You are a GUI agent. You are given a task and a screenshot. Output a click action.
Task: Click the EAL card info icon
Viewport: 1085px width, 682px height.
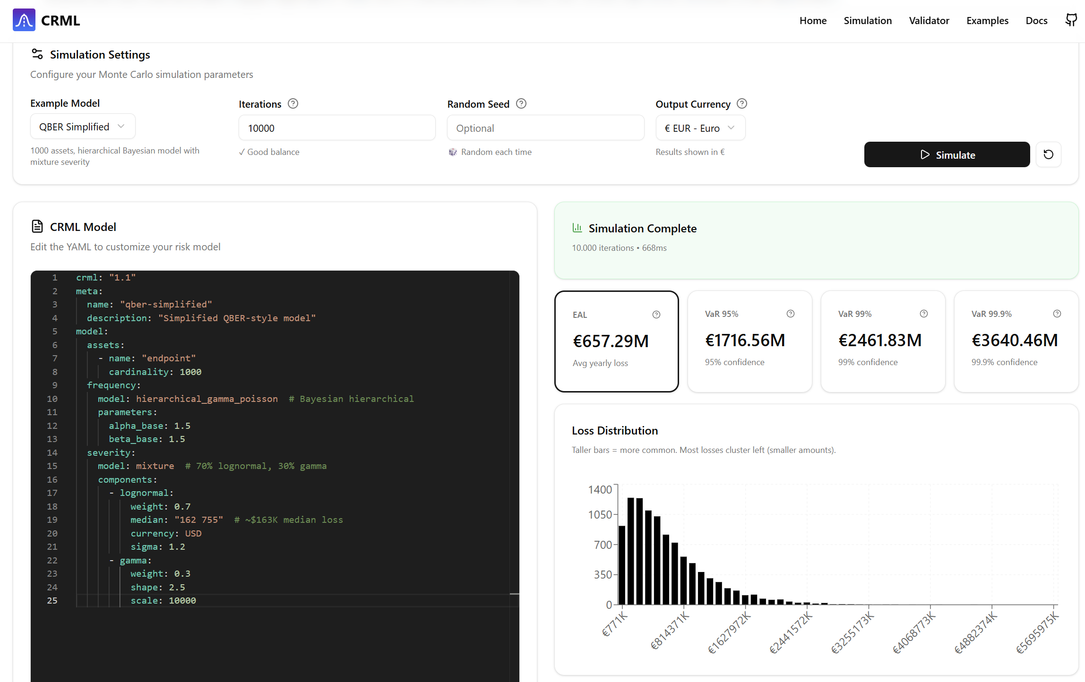point(656,315)
